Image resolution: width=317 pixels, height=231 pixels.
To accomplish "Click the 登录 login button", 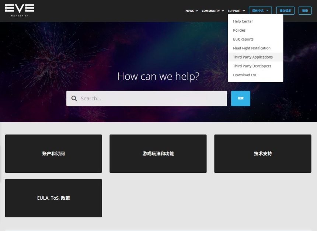I will (x=305, y=11).
